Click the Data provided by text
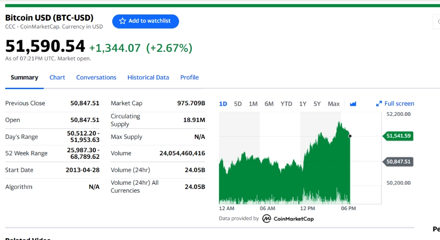This screenshot has width=440, height=240. tap(239, 219)
